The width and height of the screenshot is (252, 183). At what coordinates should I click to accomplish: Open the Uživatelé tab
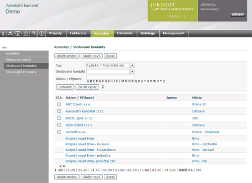pos(125,33)
